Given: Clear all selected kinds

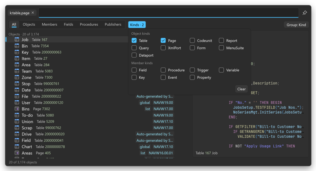Looking at the screenshot, I should [x=241, y=89].
